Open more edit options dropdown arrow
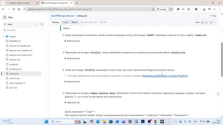 (215, 22)
